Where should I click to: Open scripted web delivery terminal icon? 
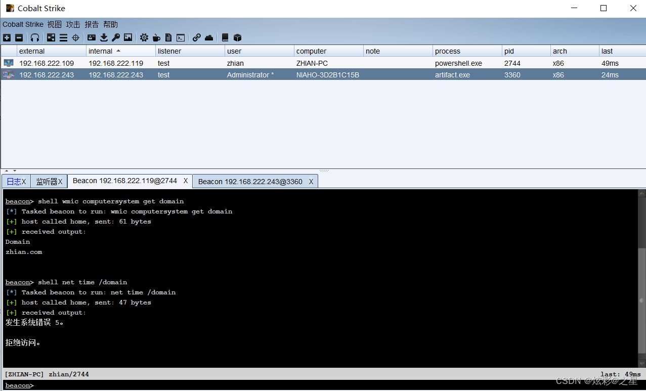pos(181,37)
